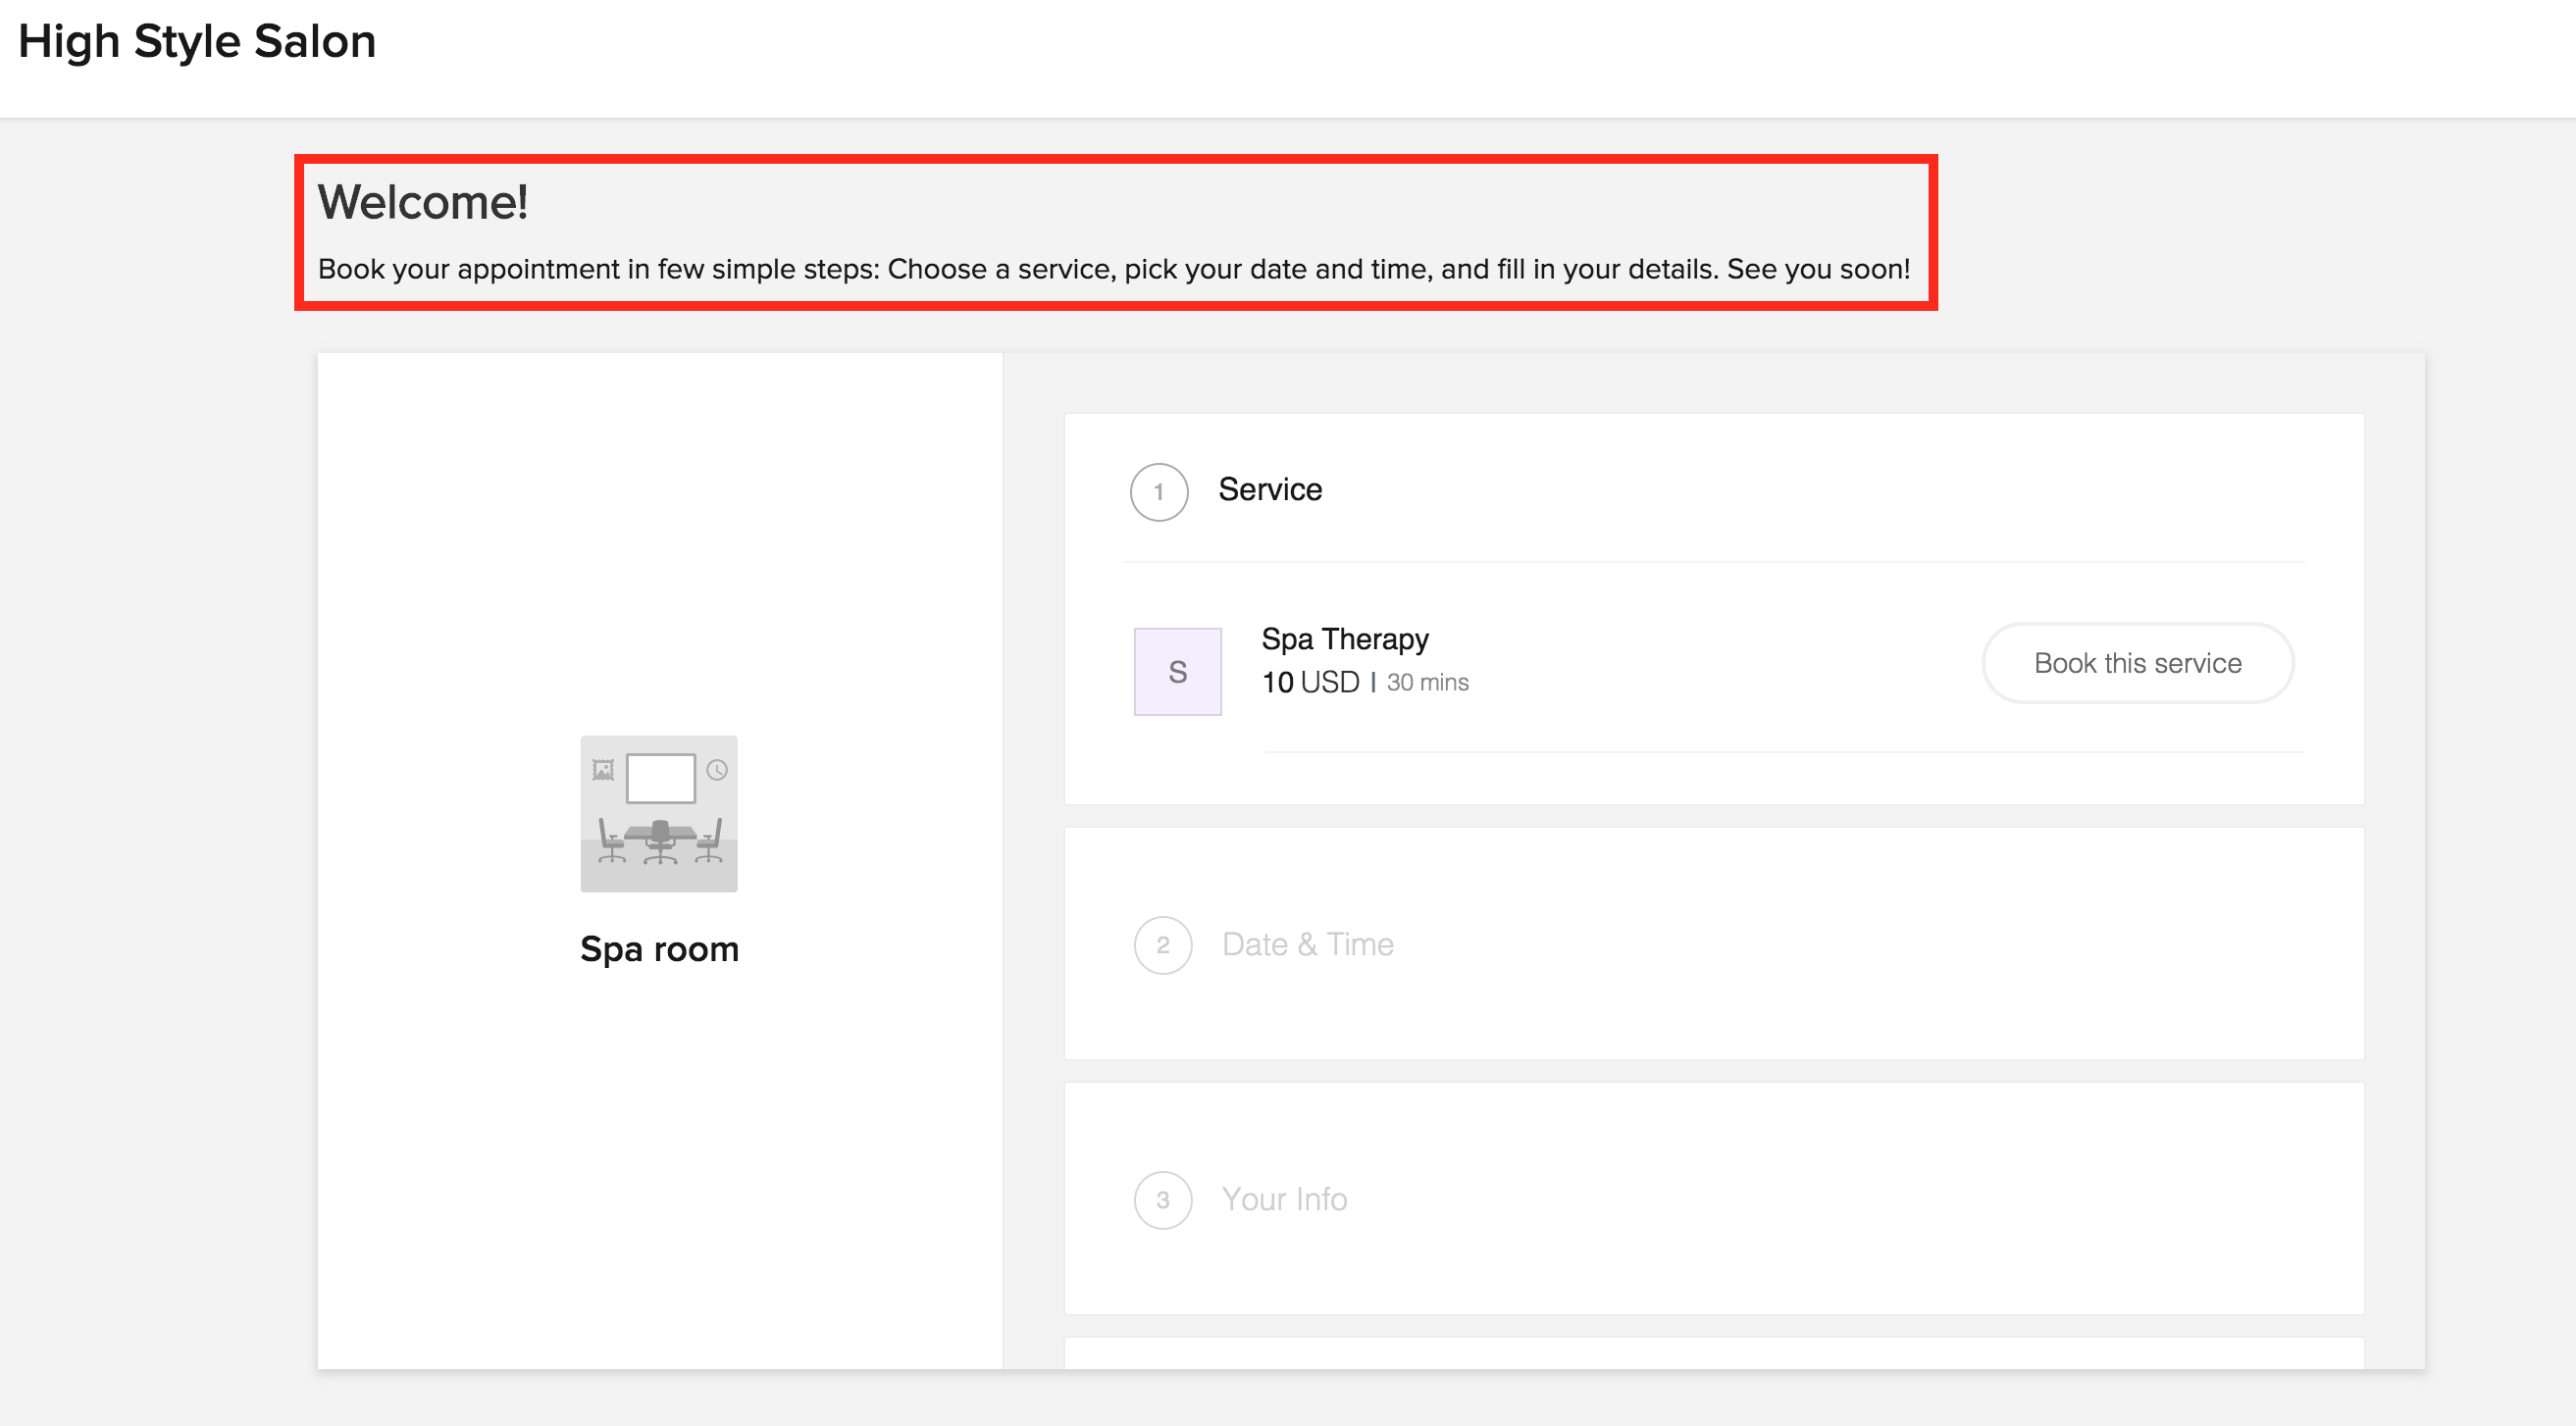Click the Book this service button

point(2137,663)
